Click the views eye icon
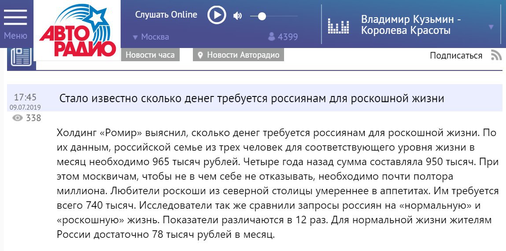This screenshot has height=251, width=506. (x=17, y=118)
